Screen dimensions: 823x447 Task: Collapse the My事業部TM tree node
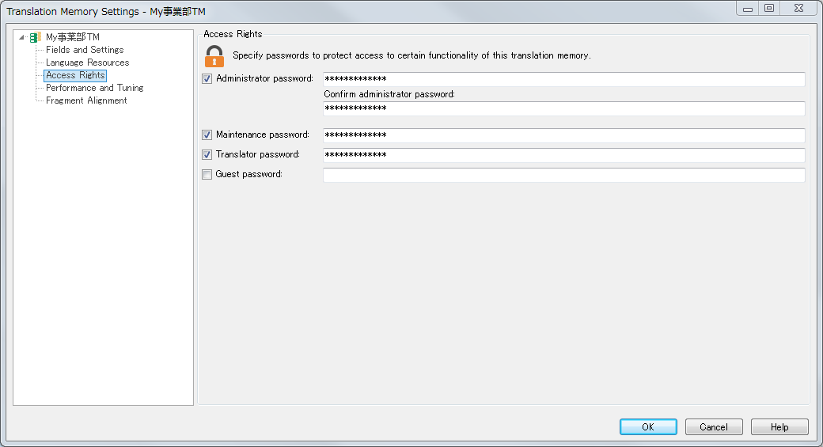click(21, 37)
